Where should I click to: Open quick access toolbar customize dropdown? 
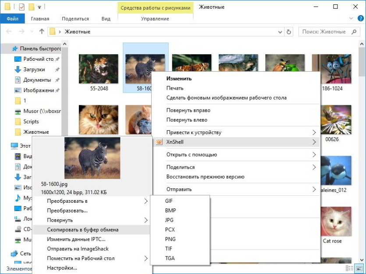pos(39,7)
